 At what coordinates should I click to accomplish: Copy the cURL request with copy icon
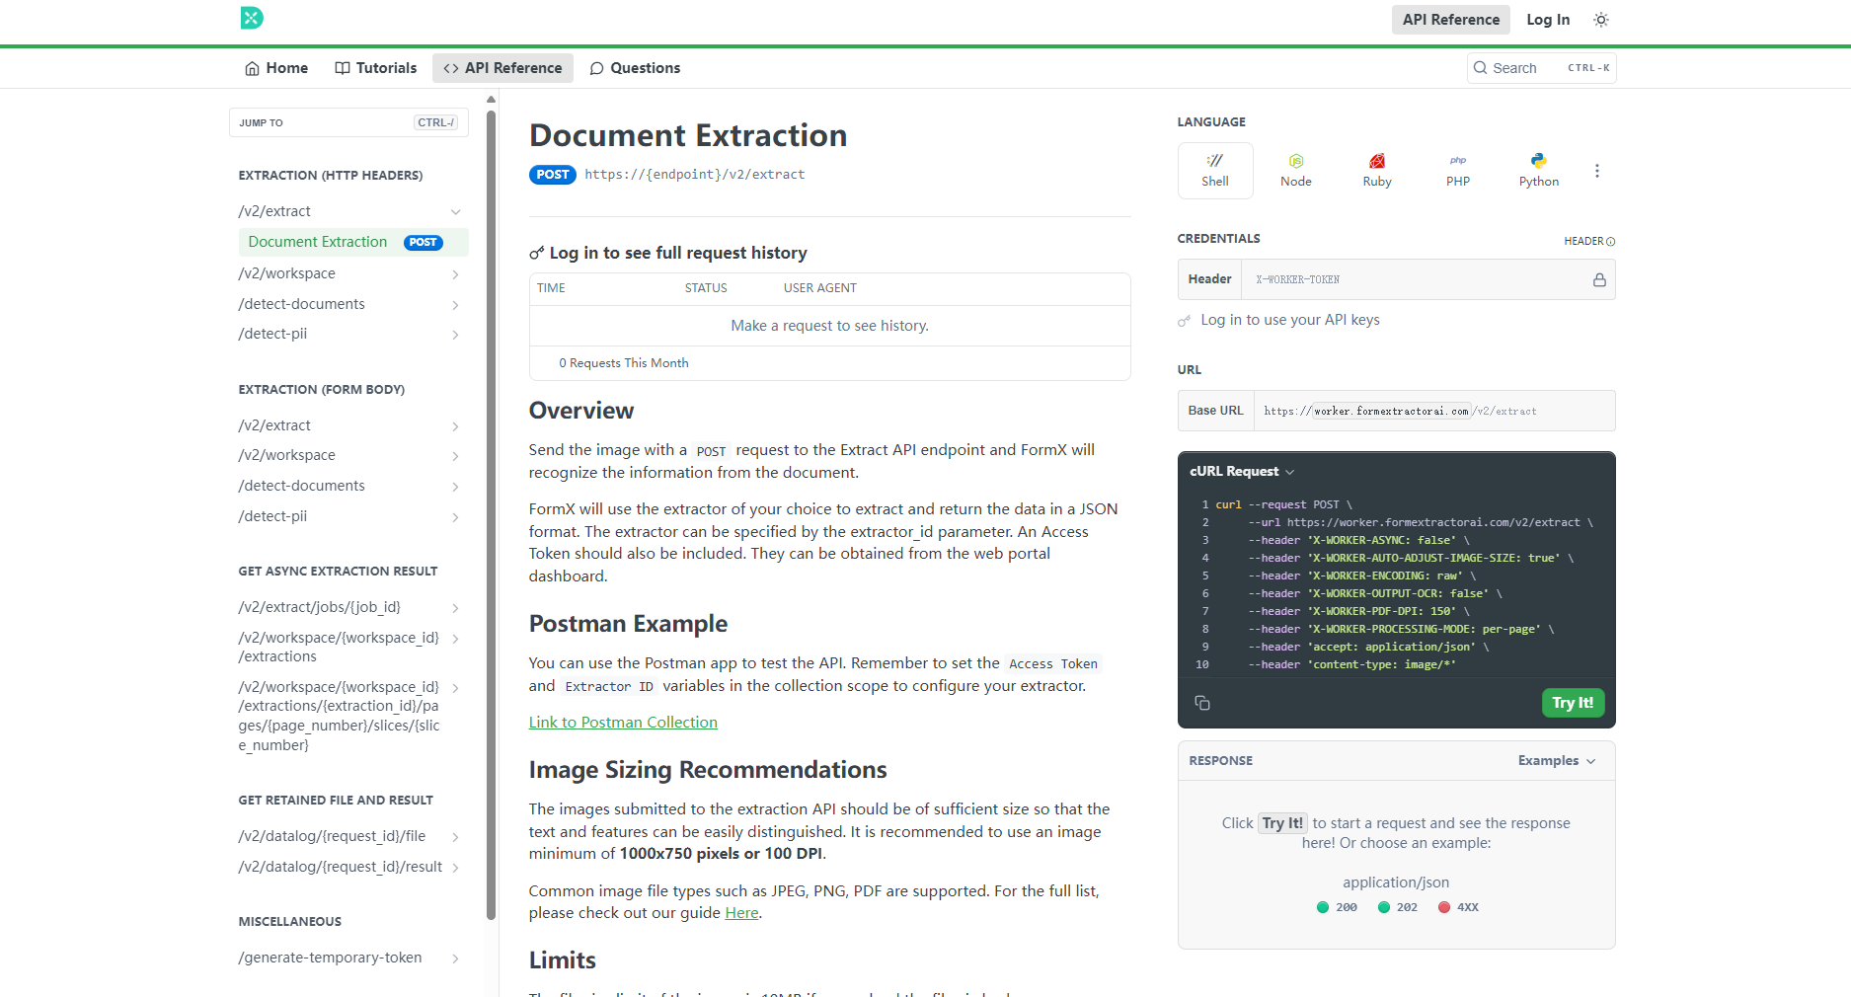pyautogui.click(x=1202, y=703)
